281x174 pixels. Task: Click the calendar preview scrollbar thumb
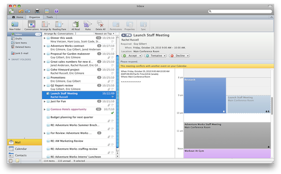[272, 106]
